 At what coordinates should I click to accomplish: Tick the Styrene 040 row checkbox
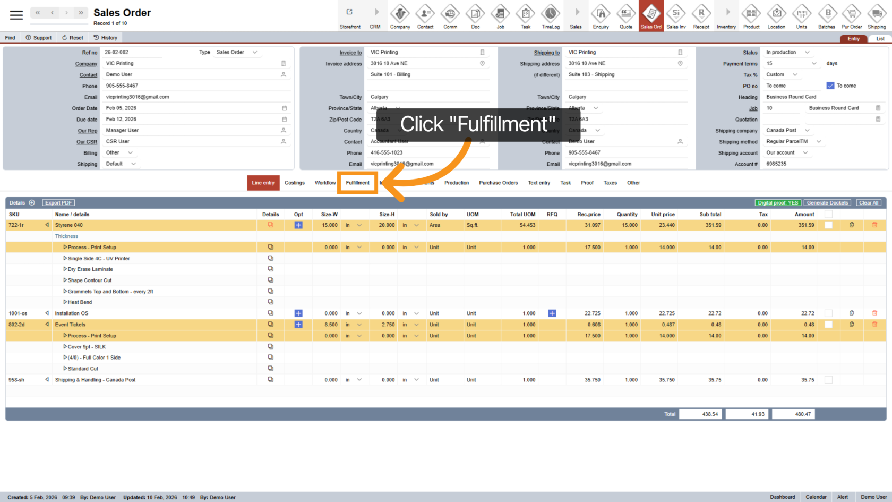[x=828, y=225]
